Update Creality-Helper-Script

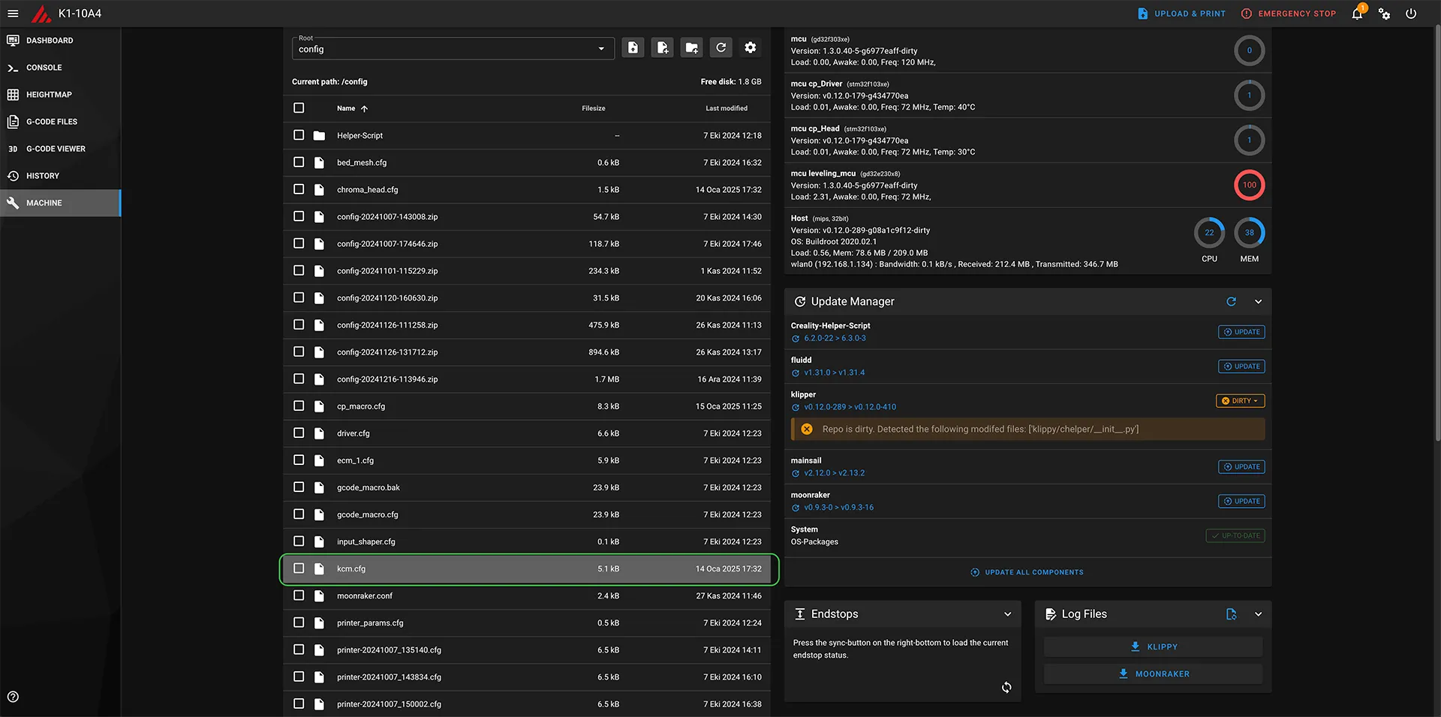click(1241, 332)
